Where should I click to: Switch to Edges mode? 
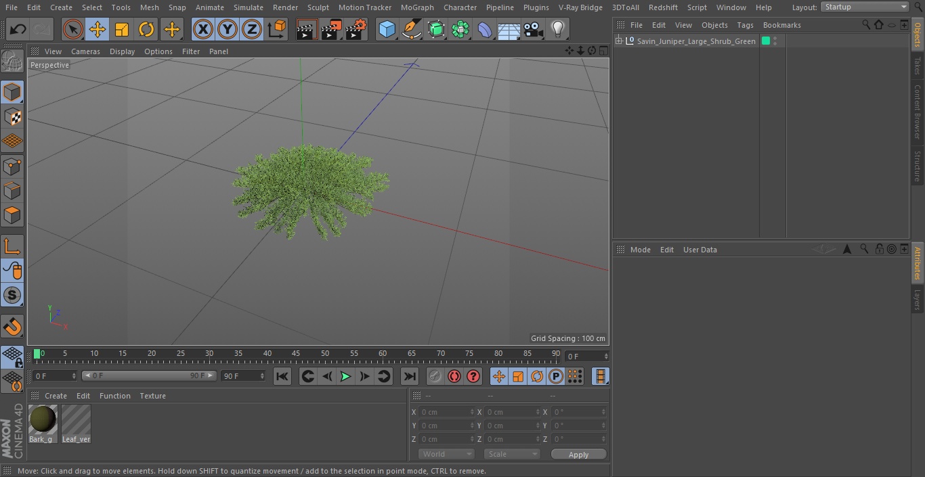coord(12,190)
